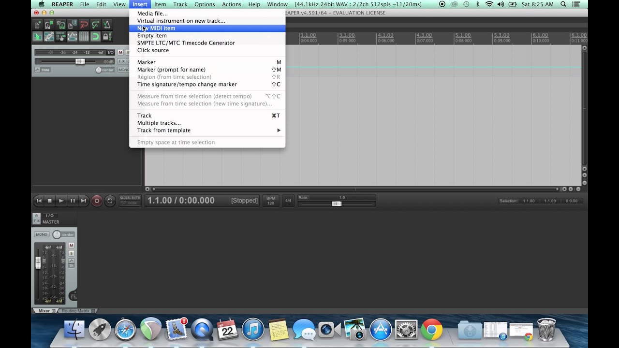Open System Preferences from the Dock
619x348 pixels.
pyautogui.click(x=406, y=330)
